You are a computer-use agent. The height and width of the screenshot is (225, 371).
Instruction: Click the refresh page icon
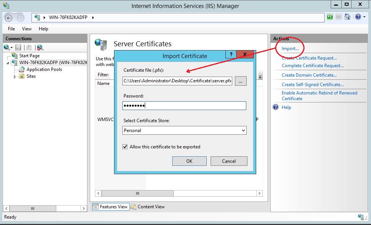point(330,17)
